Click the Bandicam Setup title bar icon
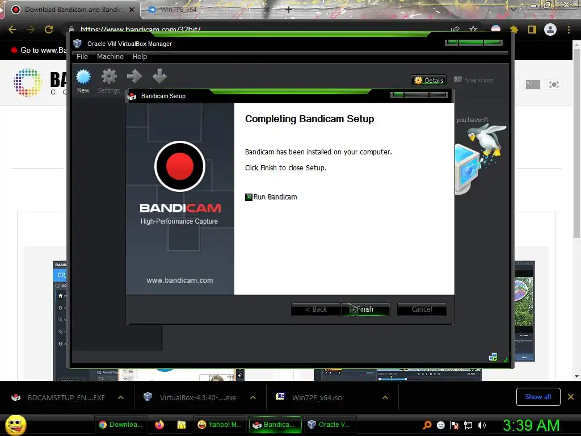Screen dimensions: 581x436 [132, 96]
